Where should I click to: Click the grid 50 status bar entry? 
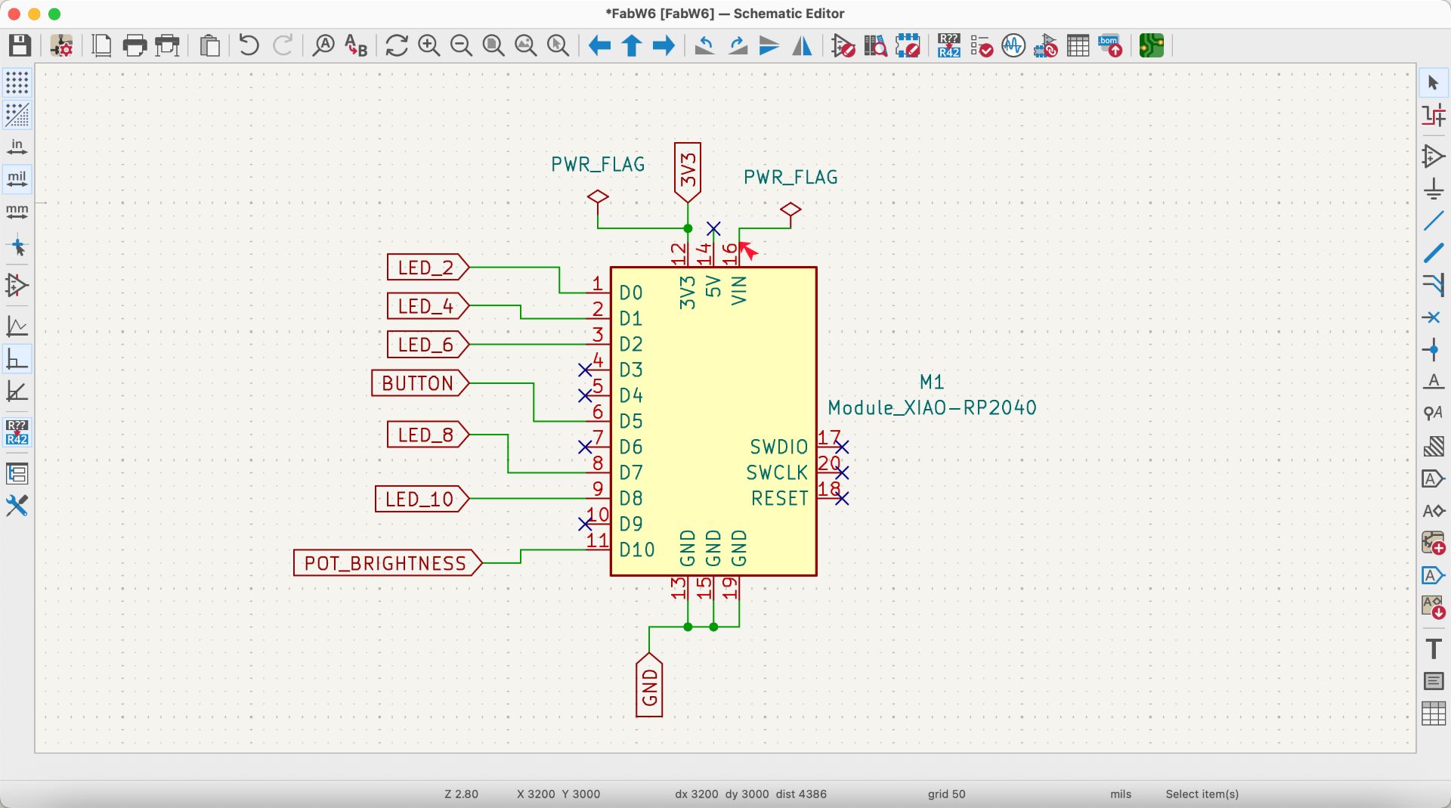[946, 794]
